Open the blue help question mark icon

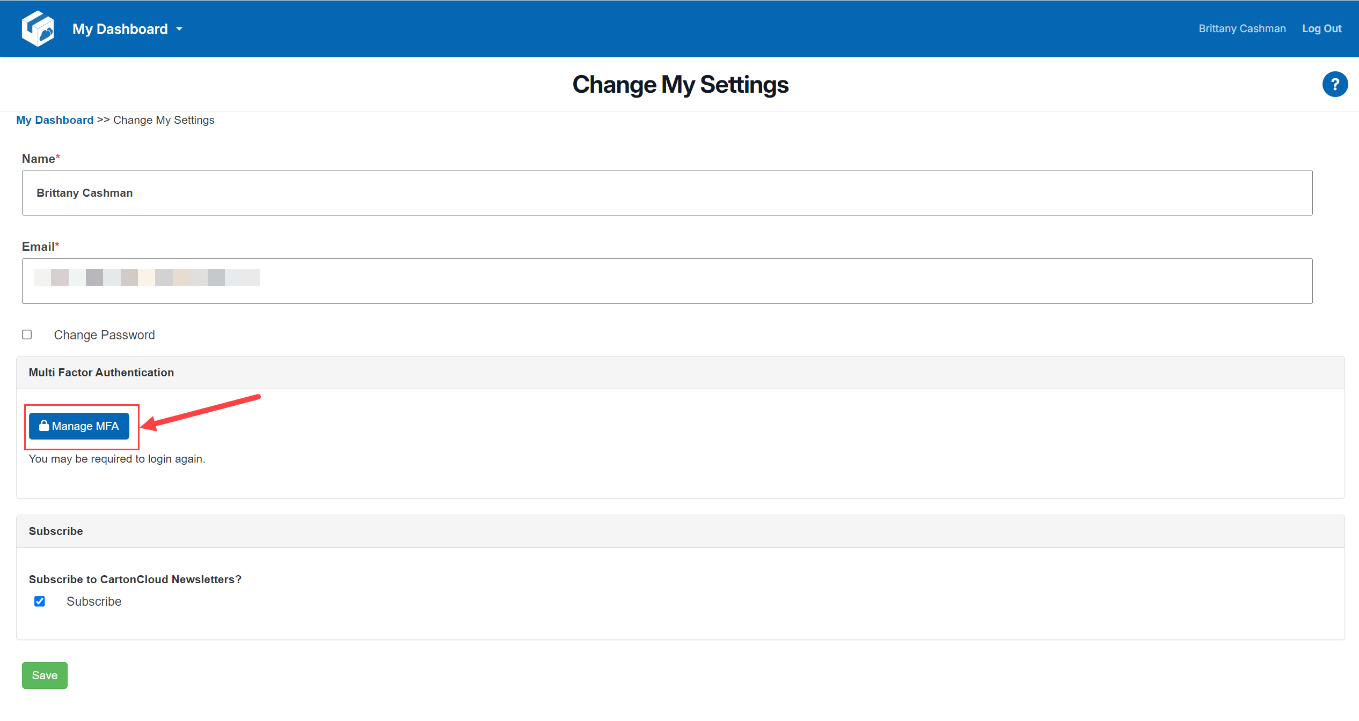(x=1334, y=84)
